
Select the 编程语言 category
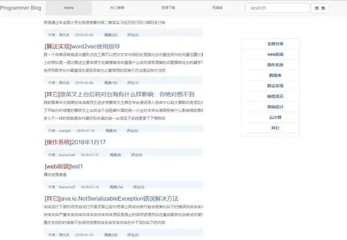coord(275,96)
